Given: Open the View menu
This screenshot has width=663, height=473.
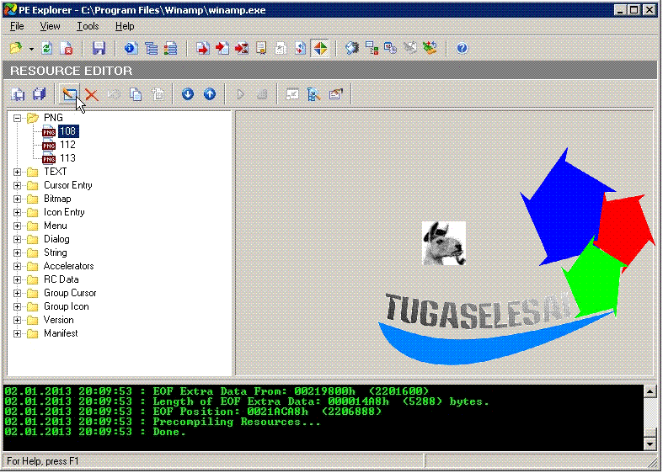Looking at the screenshot, I should pyautogui.click(x=50, y=26).
